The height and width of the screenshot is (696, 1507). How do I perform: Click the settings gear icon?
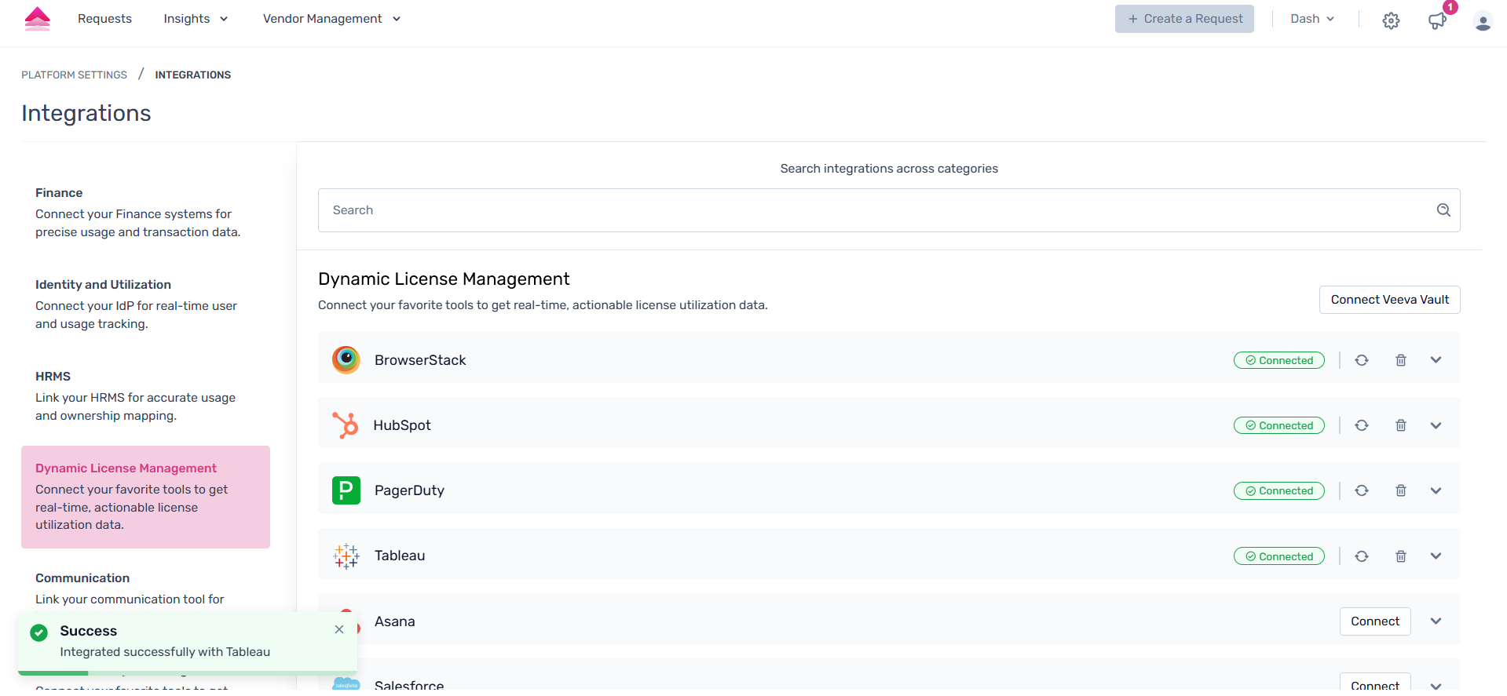click(1391, 20)
